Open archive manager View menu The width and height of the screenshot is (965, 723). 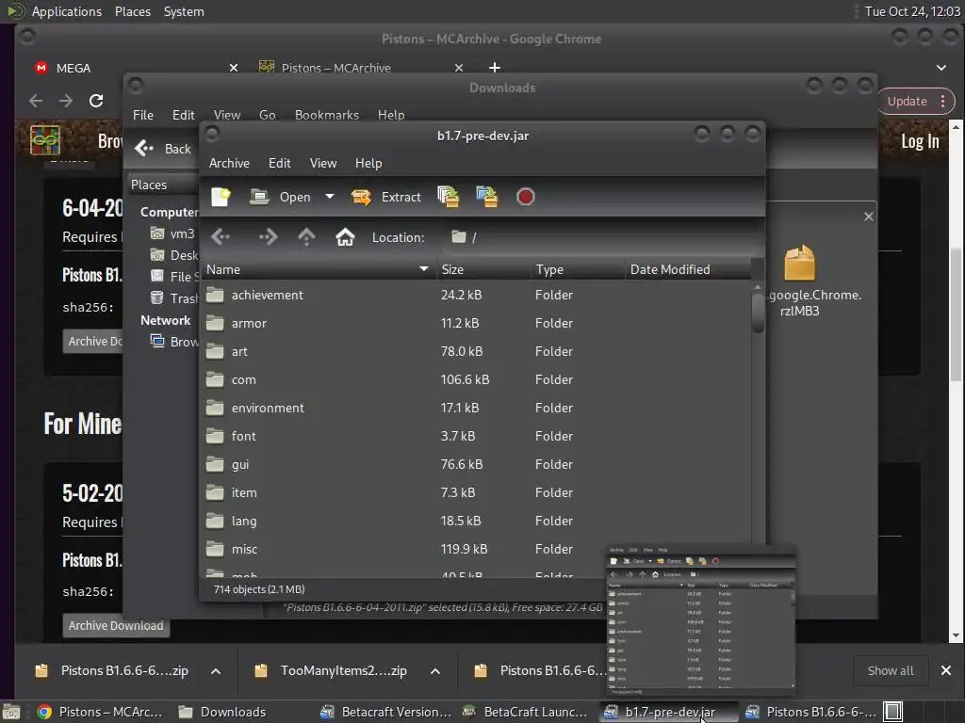[323, 163]
